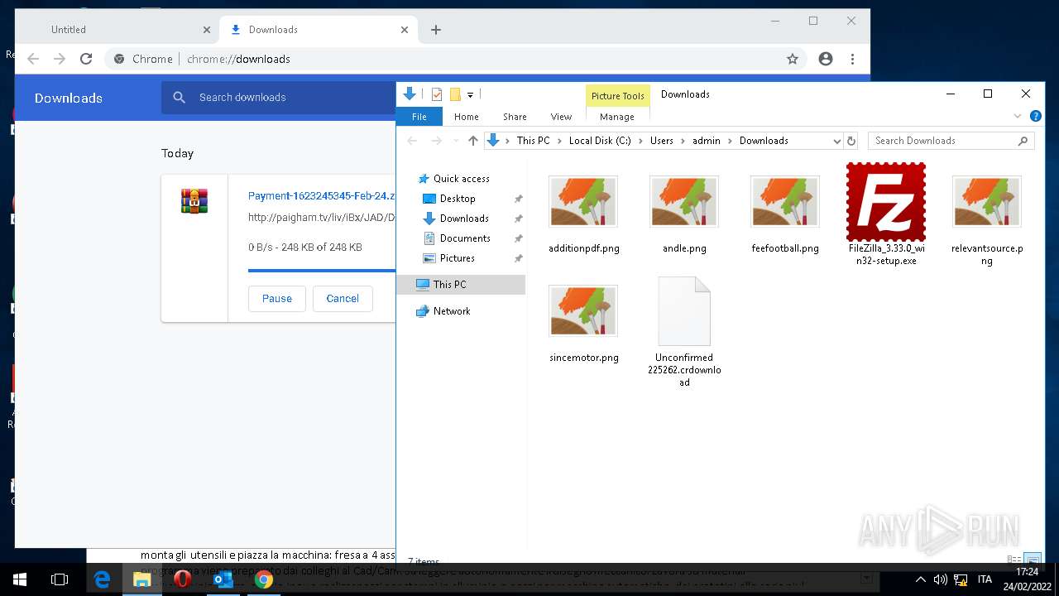Open Chrome three-dot menu
Screen dimensions: 1059x596
click(x=852, y=59)
